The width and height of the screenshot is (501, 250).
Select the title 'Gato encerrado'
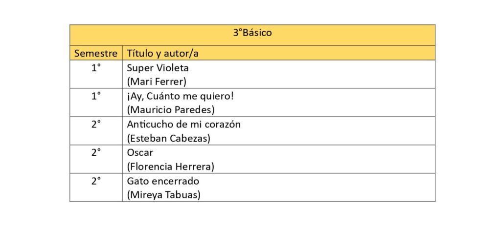tap(163, 181)
